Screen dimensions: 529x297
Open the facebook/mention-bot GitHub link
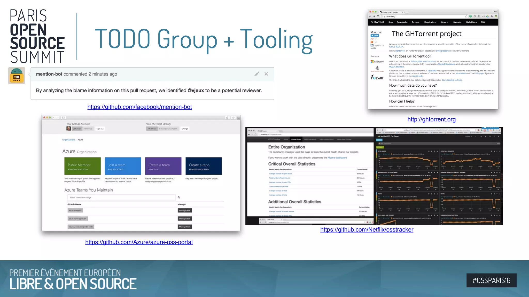click(139, 107)
